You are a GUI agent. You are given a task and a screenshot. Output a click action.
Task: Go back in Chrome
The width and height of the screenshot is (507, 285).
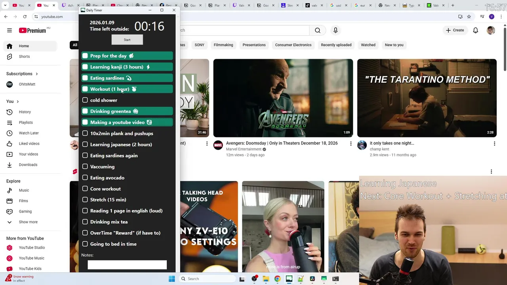pyautogui.click(x=6, y=17)
